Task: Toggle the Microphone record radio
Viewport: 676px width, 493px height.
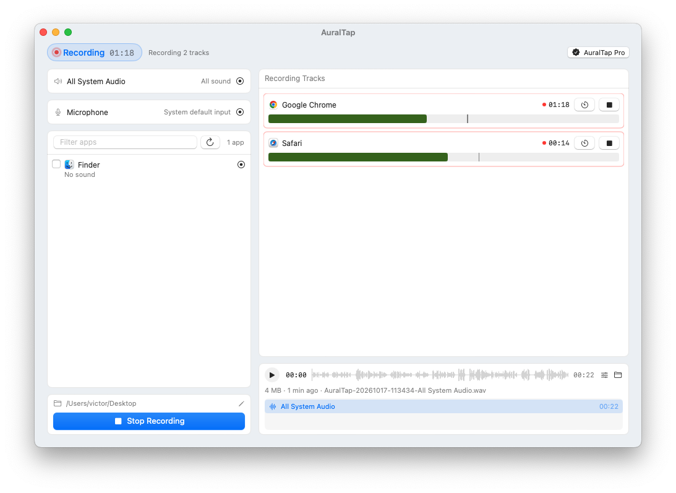Action: tap(240, 112)
